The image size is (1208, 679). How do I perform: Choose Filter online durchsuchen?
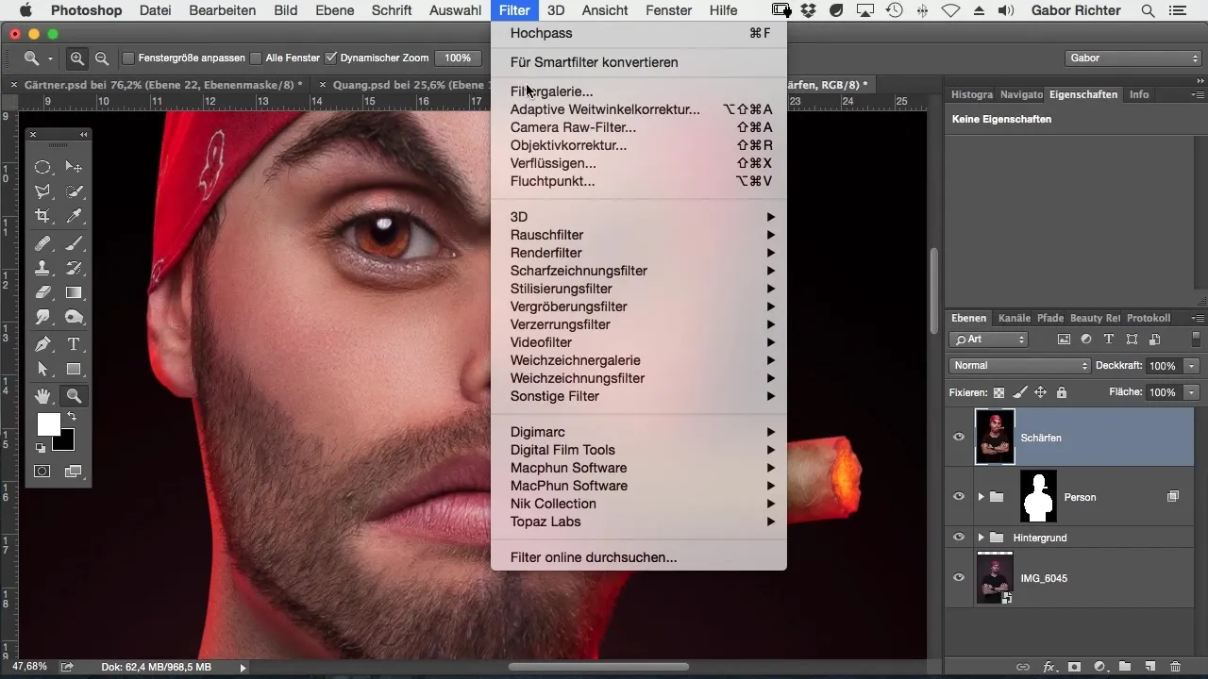coord(639,557)
